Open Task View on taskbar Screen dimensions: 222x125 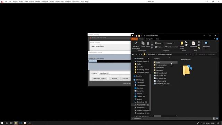pos(11,123)
